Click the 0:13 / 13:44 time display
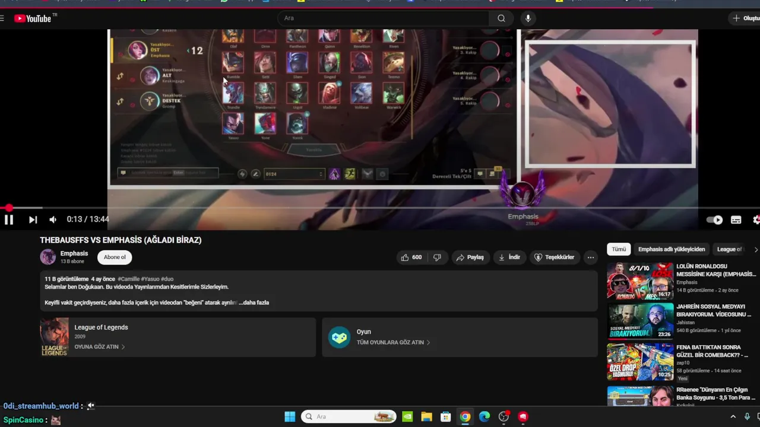 point(88,219)
